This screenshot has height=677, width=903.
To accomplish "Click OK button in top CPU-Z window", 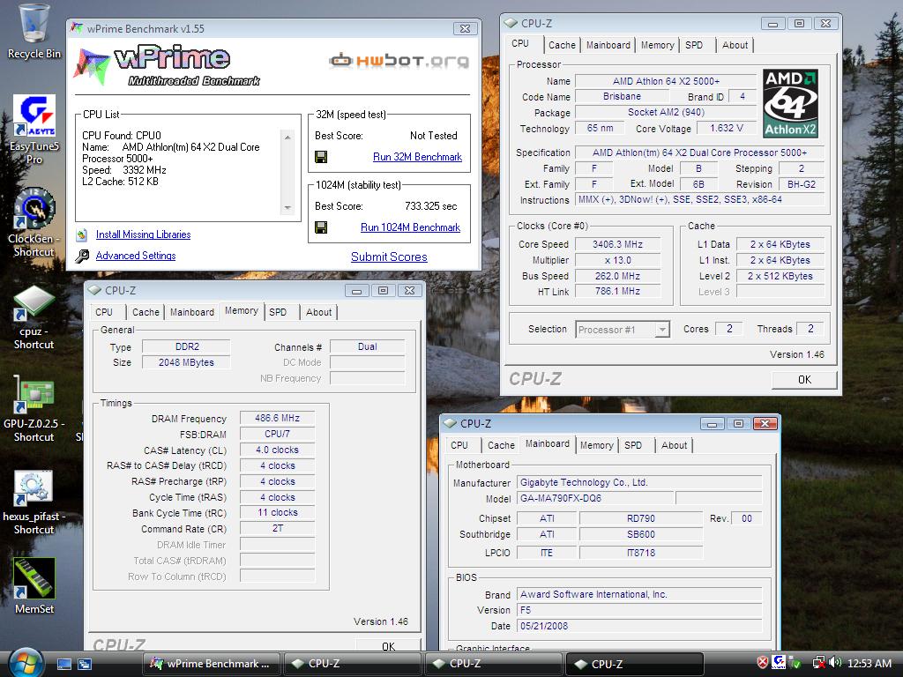I will pos(804,379).
